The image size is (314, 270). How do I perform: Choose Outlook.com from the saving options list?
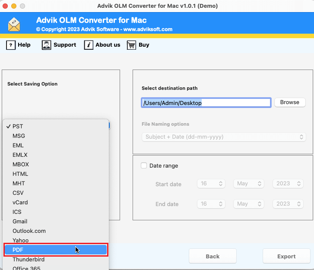coord(56,231)
